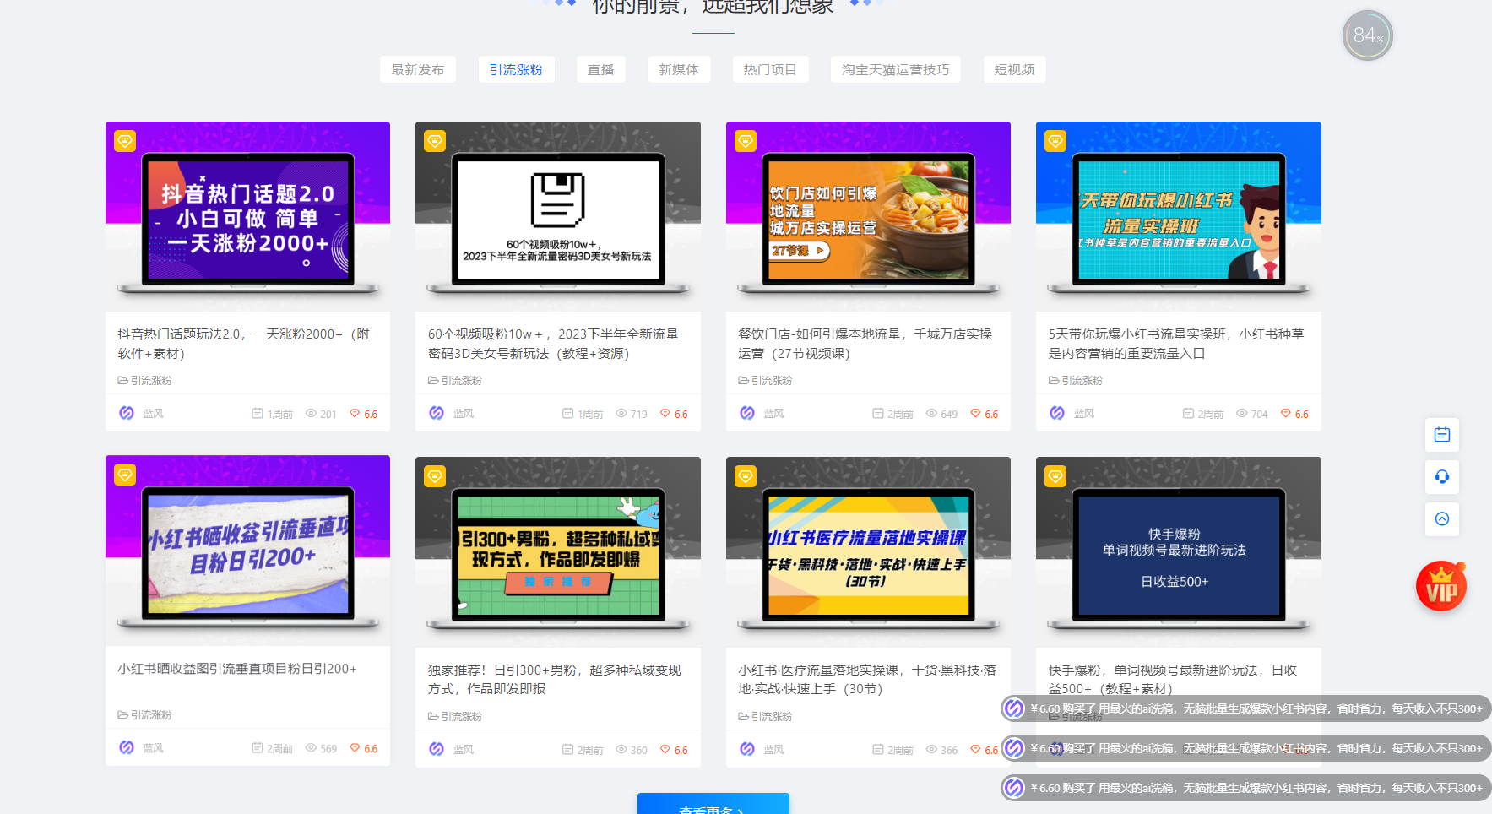Click 蓝风 author avatar on 小红书医疗流量 card
Screen dimensions: 1492x814
747,749
